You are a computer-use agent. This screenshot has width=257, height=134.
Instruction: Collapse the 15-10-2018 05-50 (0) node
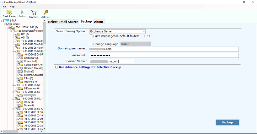(x=13, y=51)
